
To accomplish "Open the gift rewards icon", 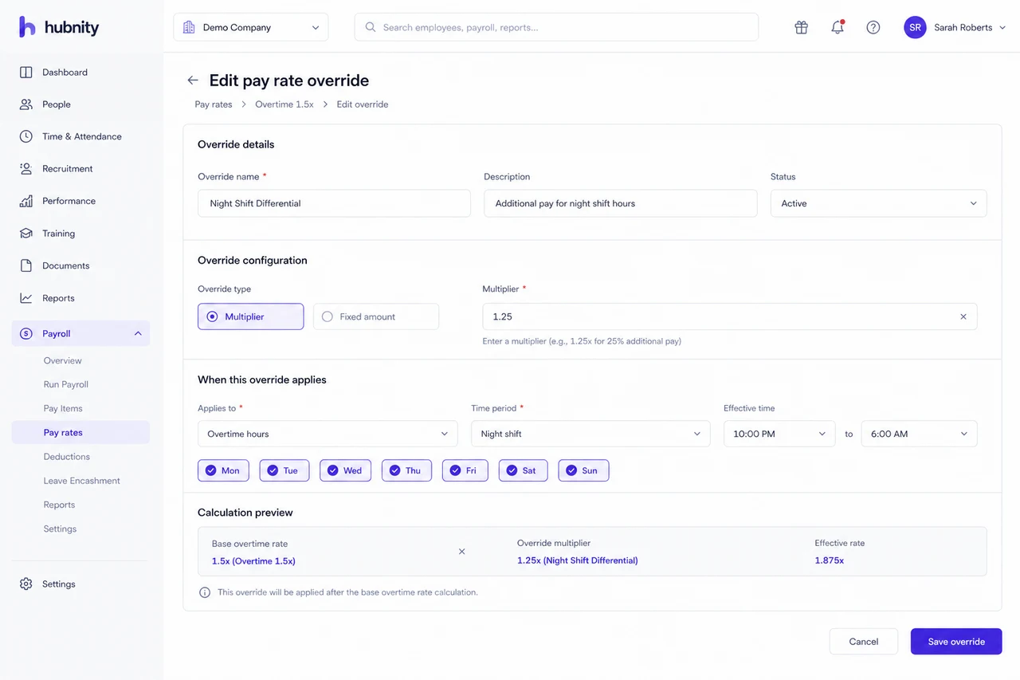I will pyautogui.click(x=802, y=27).
